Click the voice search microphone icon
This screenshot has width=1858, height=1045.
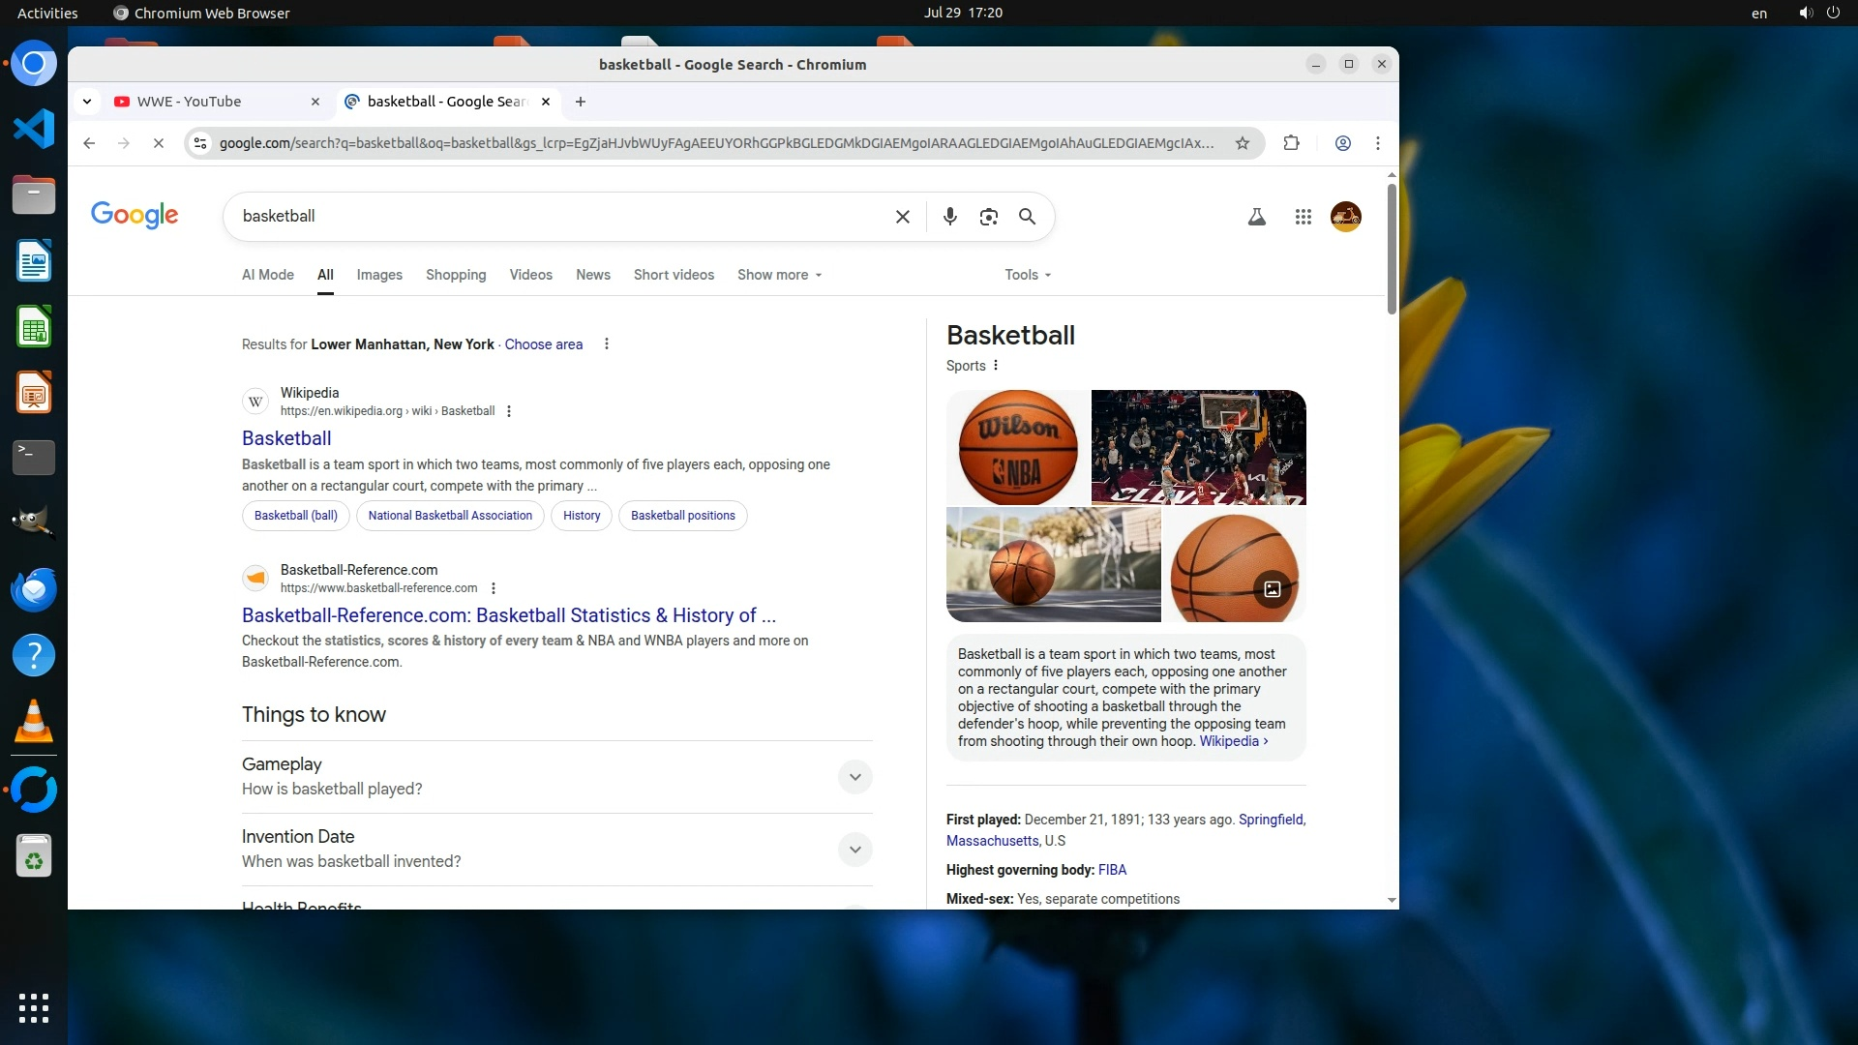949,217
